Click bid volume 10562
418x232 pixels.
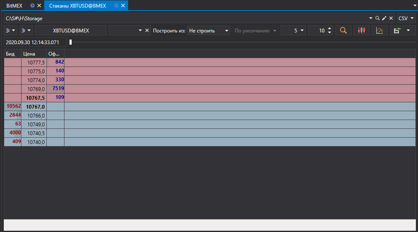[13, 106]
